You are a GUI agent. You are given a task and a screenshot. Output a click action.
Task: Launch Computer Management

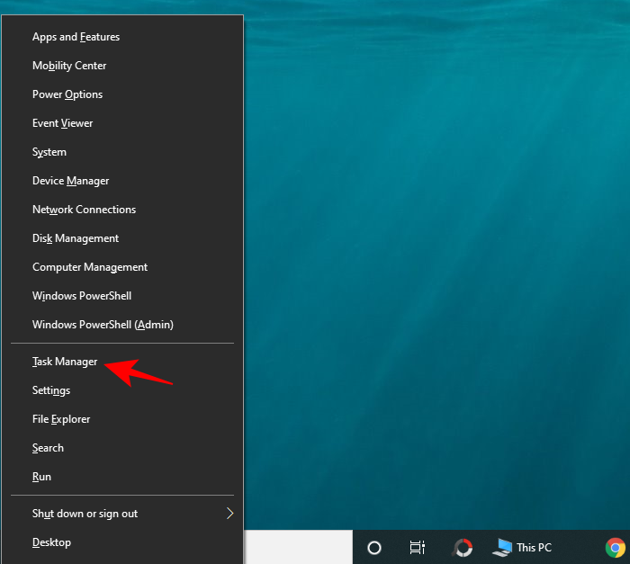click(x=90, y=267)
